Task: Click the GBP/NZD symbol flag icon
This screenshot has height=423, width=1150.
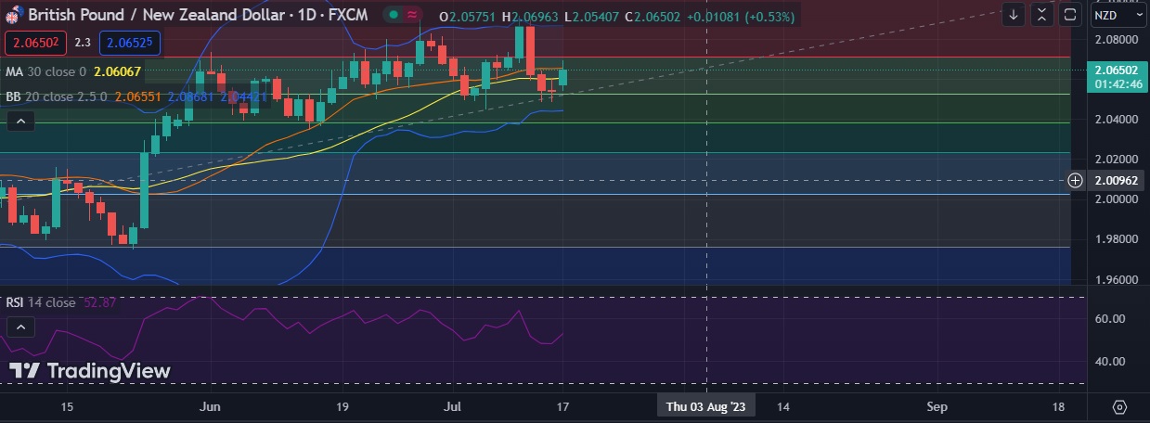Action: (x=15, y=16)
